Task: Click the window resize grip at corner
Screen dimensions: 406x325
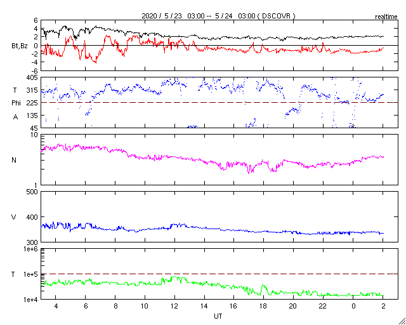Action: click(x=402, y=321)
